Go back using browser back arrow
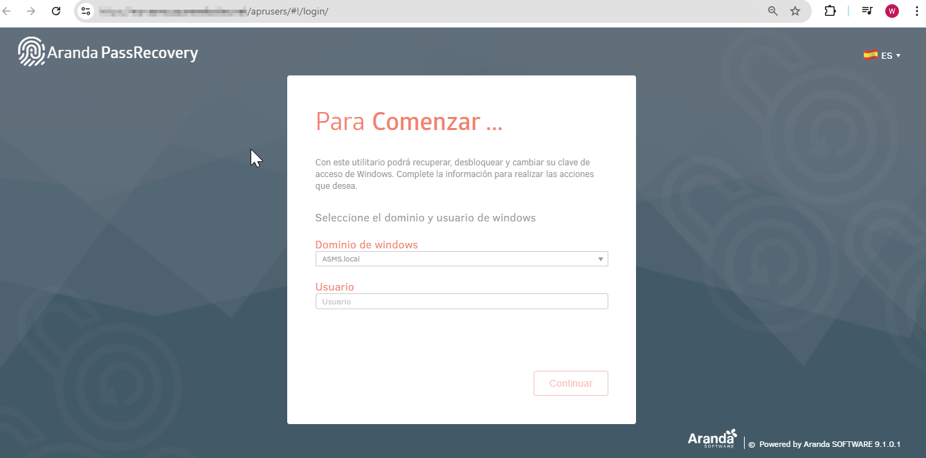Image resolution: width=926 pixels, height=458 pixels. coord(7,11)
